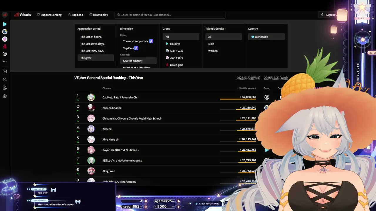
Task: Open the three-dots more groups menu
Action: (5, 61)
